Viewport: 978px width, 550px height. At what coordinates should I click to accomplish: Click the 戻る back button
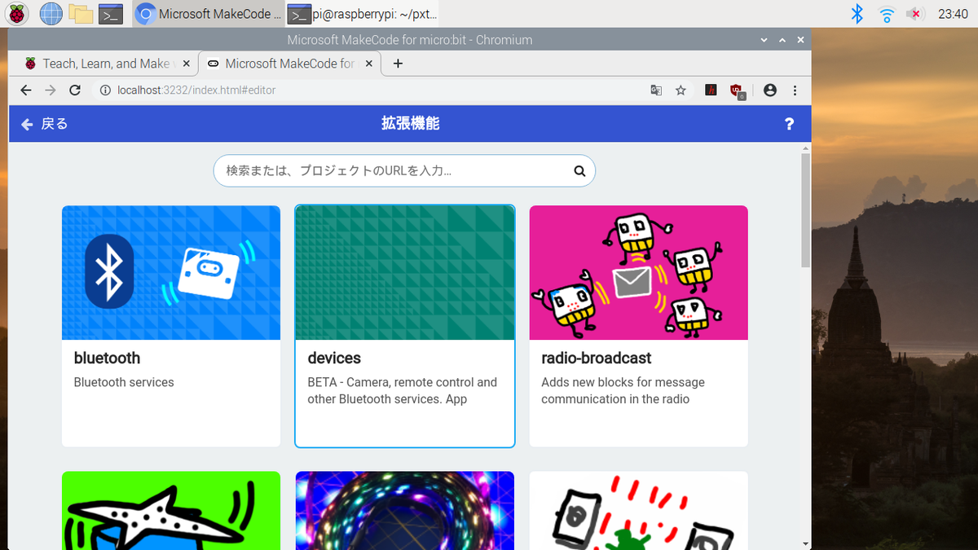click(x=44, y=124)
